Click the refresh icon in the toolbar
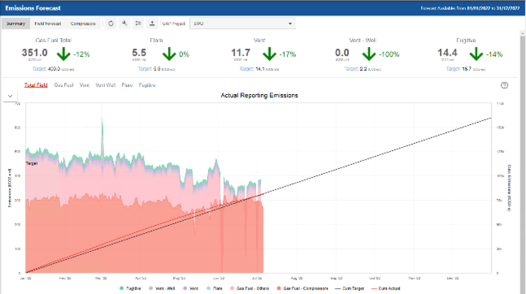 pyautogui.click(x=112, y=23)
